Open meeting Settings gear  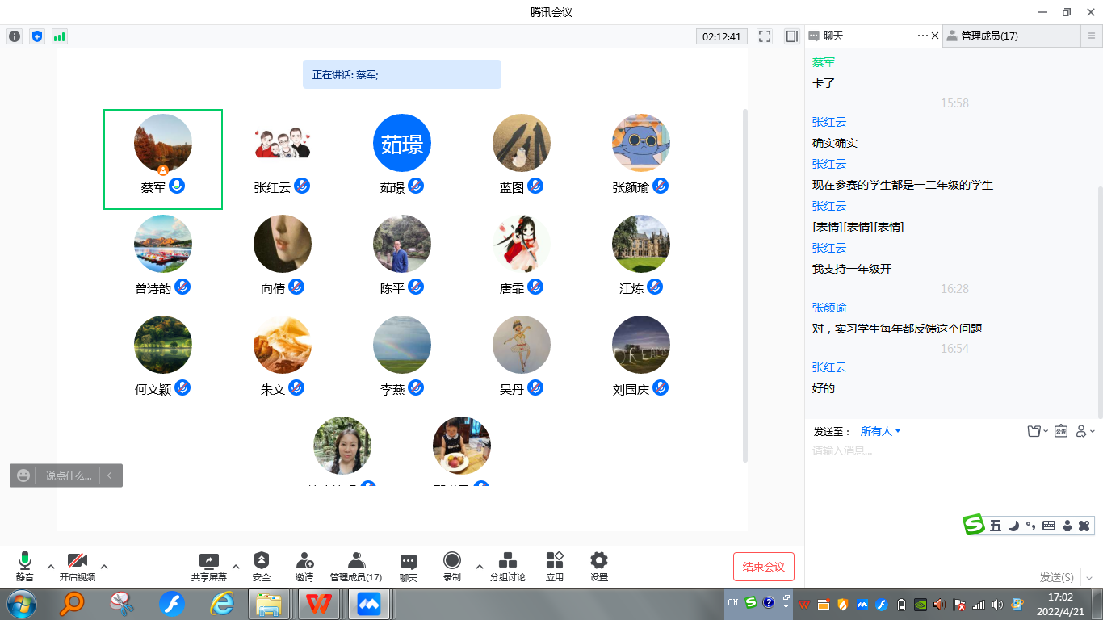pos(598,560)
